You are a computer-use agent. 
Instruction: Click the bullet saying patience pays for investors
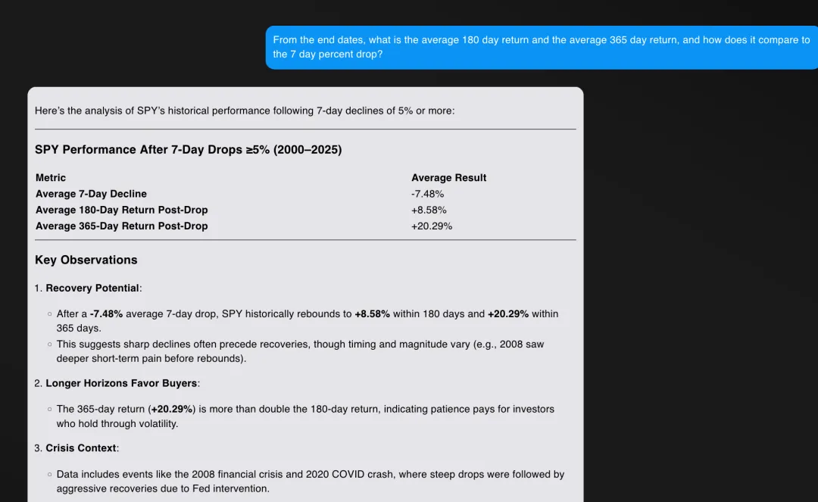[x=305, y=416]
